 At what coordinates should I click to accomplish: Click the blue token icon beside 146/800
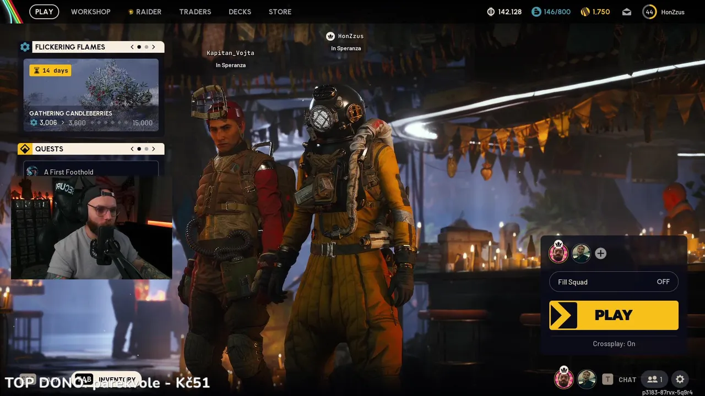coord(536,12)
